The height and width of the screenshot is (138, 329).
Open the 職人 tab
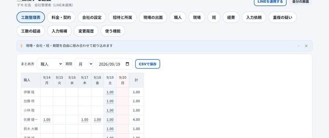point(178,18)
